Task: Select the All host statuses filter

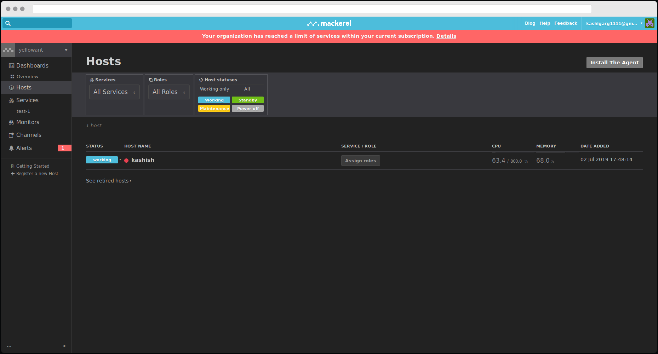Action: click(247, 89)
